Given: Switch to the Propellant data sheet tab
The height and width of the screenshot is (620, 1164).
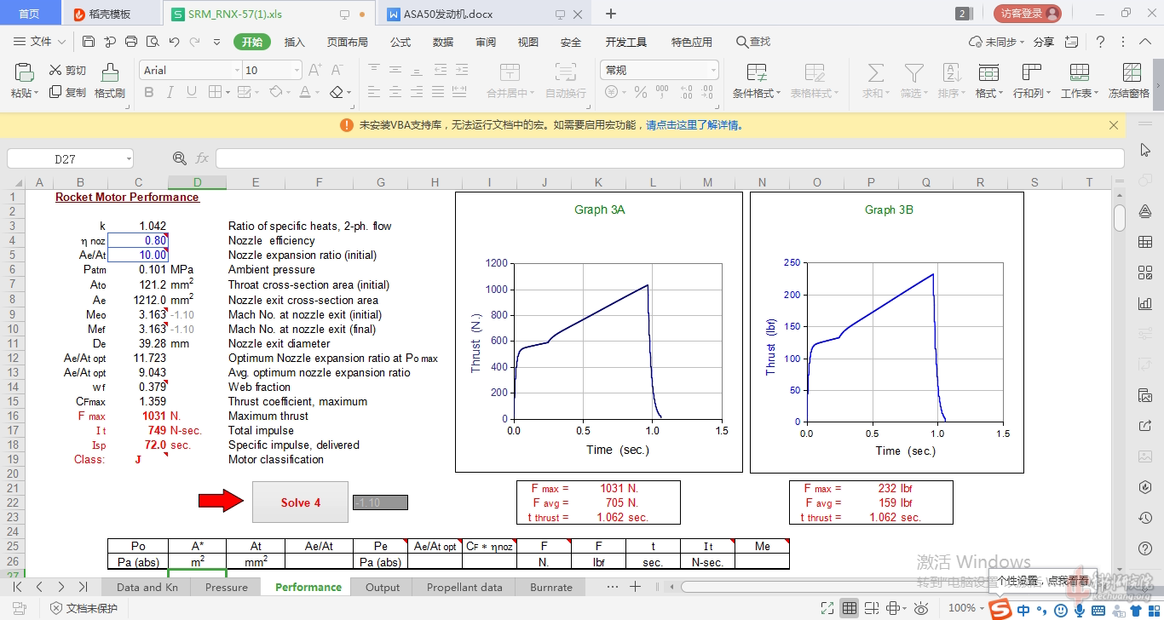Looking at the screenshot, I should coord(464,587).
